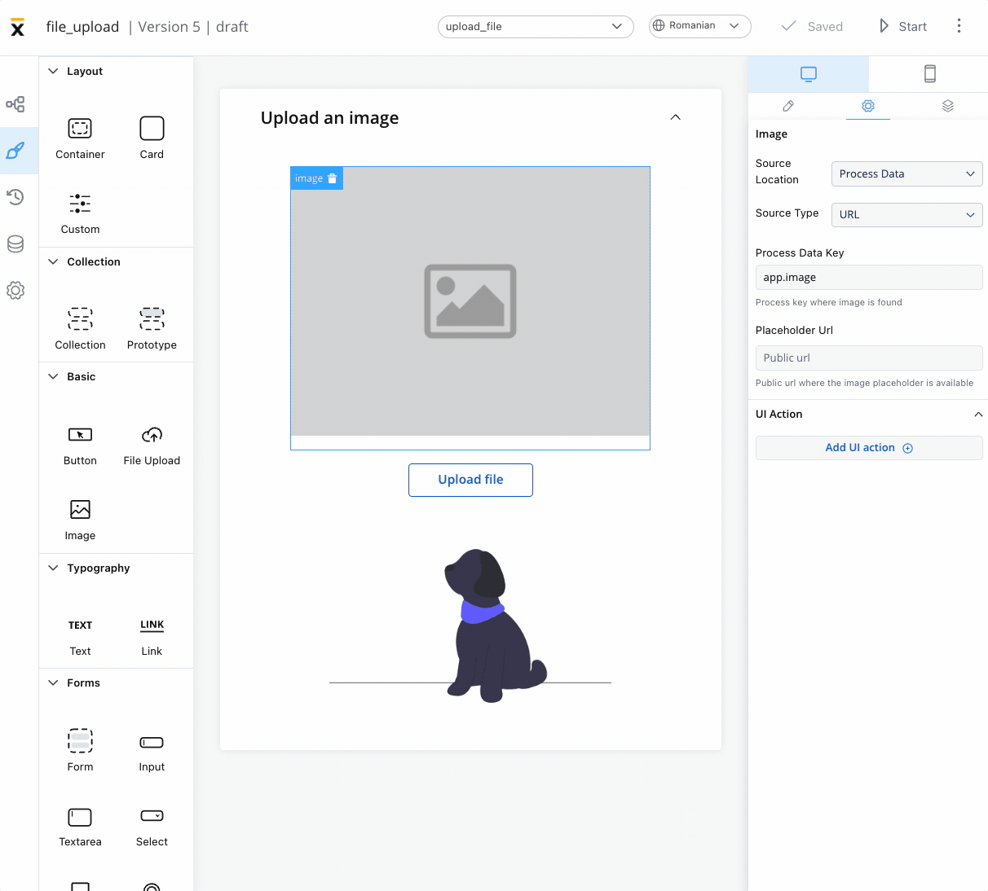This screenshot has width=988, height=891.
Task: Open the Romanian language dropdown
Action: coord(699,26)
